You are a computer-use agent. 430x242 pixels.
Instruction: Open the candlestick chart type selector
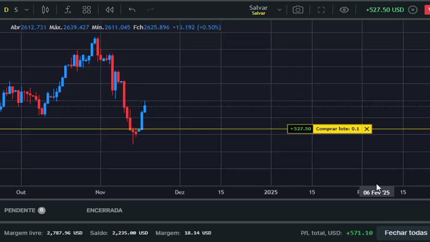tap(45, 10)
